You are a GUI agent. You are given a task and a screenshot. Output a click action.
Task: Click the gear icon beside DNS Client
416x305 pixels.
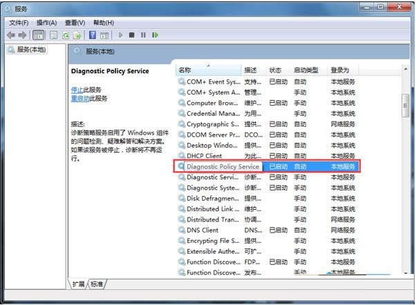pyautogui.click(x=182, y=230)
